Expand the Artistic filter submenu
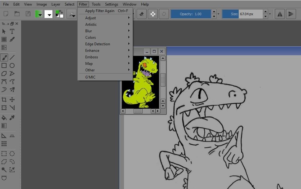The width and height of the screenshot is (301, 189). (x=105, y=25)
